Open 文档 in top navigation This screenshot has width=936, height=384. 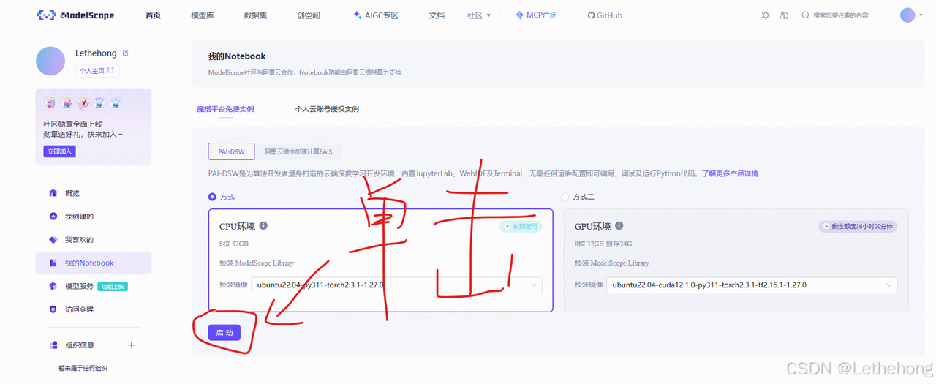(x=437, y=15)
